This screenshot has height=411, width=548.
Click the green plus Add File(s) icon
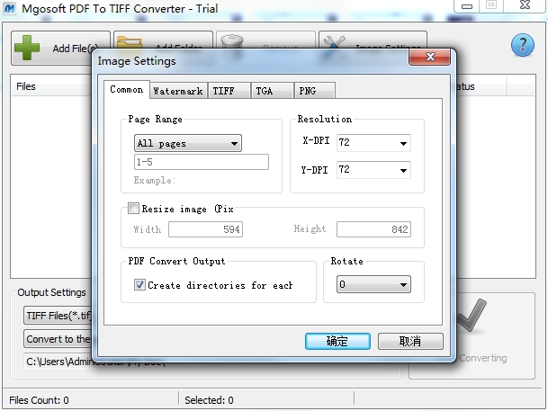[x=27, y=48]
